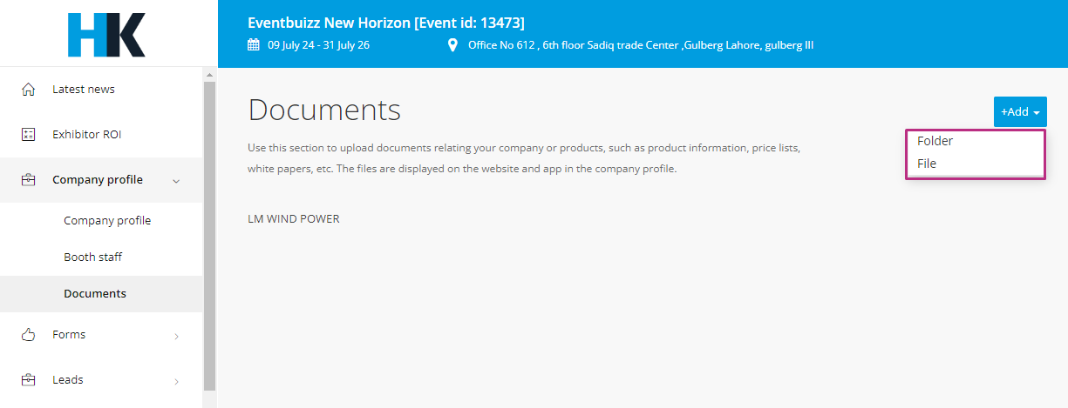Collapse the Company profile section chevron
1068x408 pixels.
tap(176, 181)
